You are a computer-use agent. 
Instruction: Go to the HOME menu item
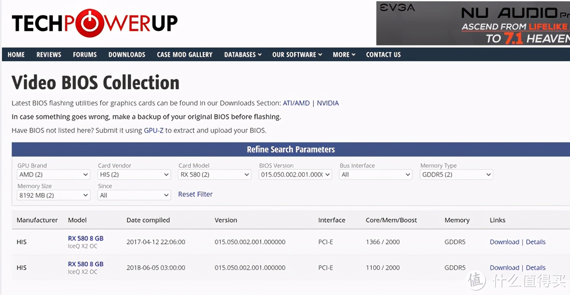(x=16, y=54)
